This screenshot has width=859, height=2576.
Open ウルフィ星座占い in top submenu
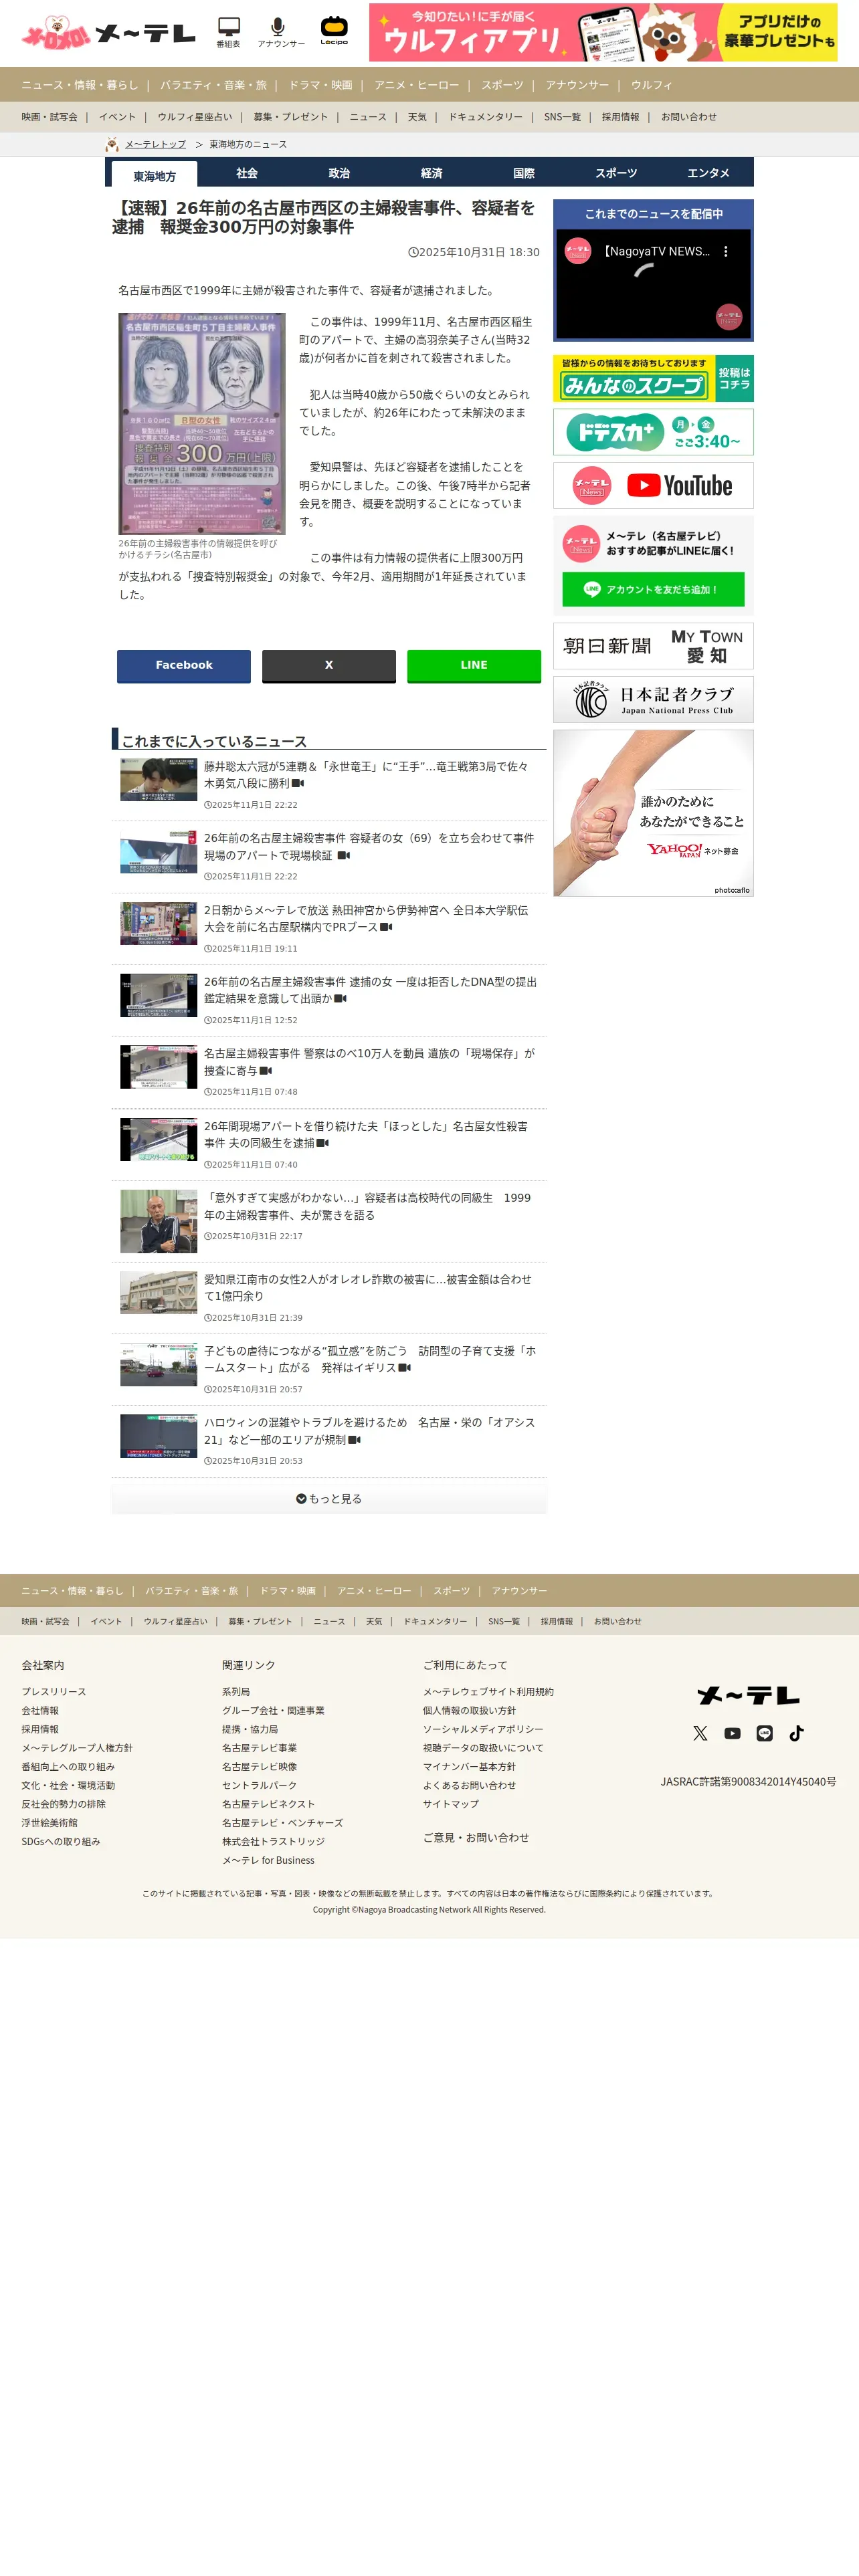point(195,117)
